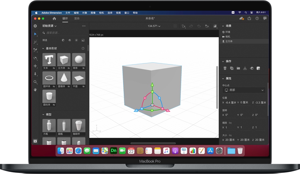Click the 球体 sphere thumbnail
The width and height of the screenshot is (300, 174).
[78, 60]
